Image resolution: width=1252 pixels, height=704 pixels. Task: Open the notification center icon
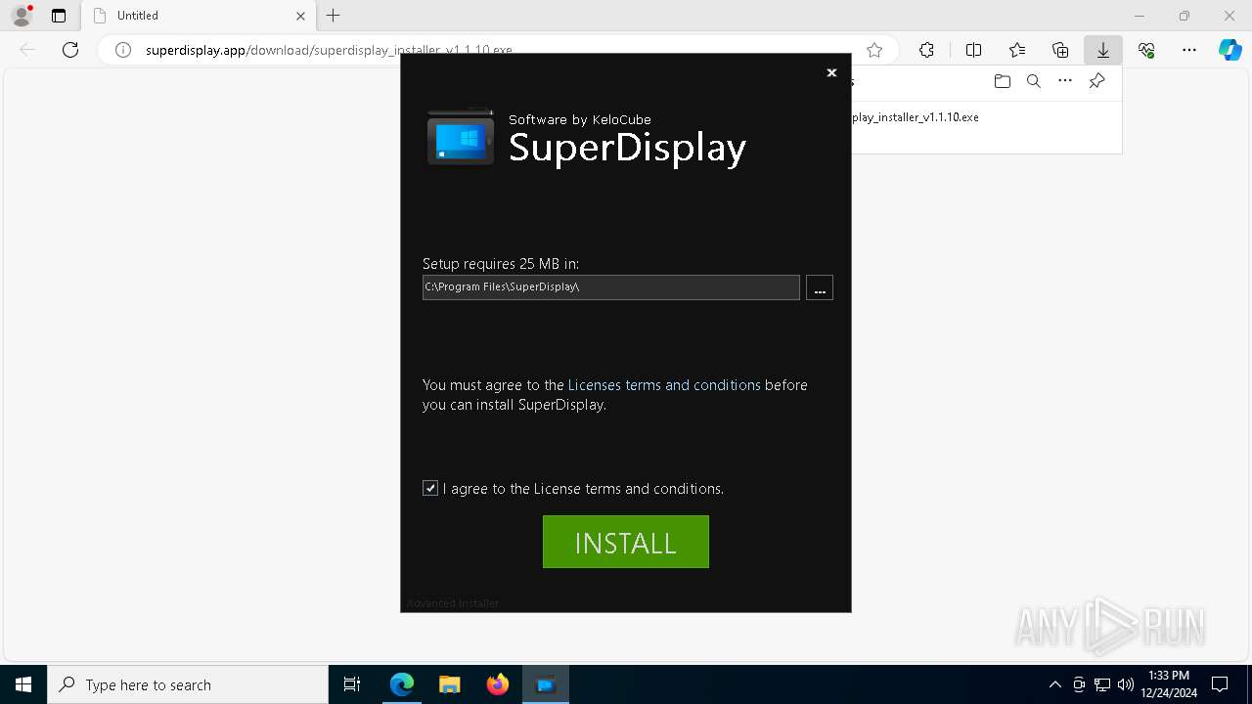pos(1220,684)
